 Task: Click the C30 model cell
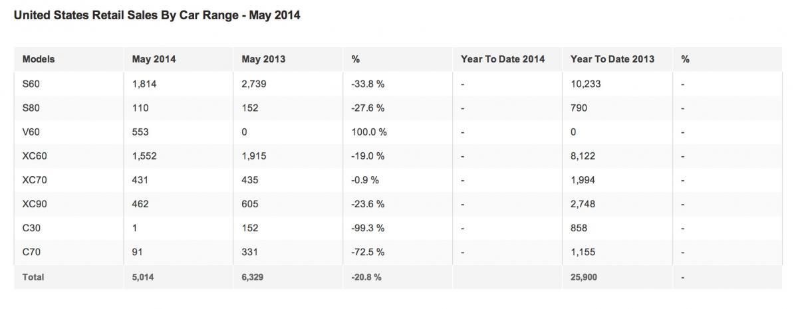(x=31, y=228)
